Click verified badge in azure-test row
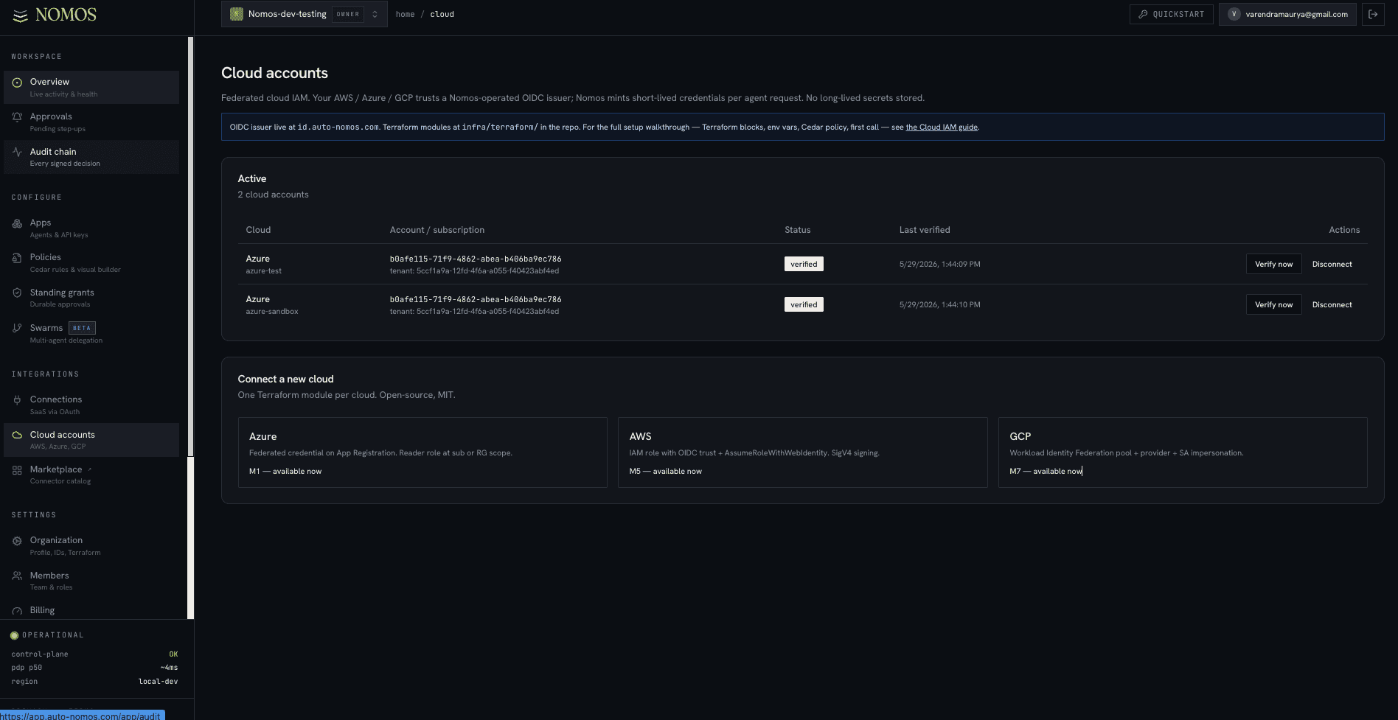Screen dimensions: 1398x720 pos(804,264)
